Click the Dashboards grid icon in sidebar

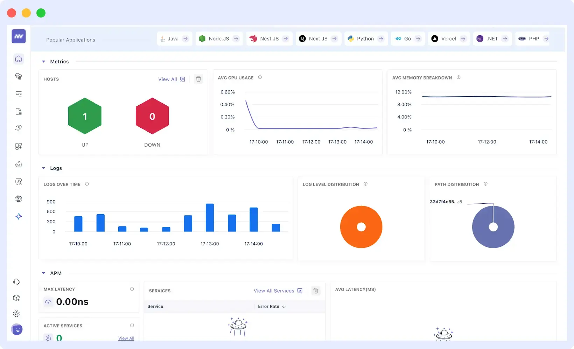(18, 146)
